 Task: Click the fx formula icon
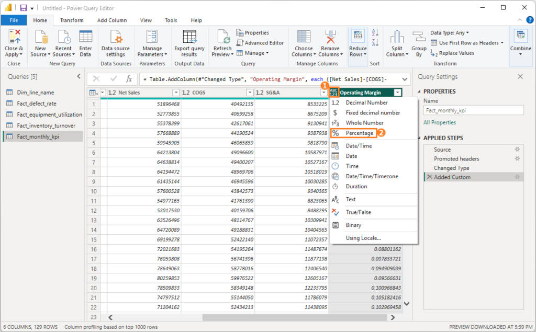click(x=129, y=79)
